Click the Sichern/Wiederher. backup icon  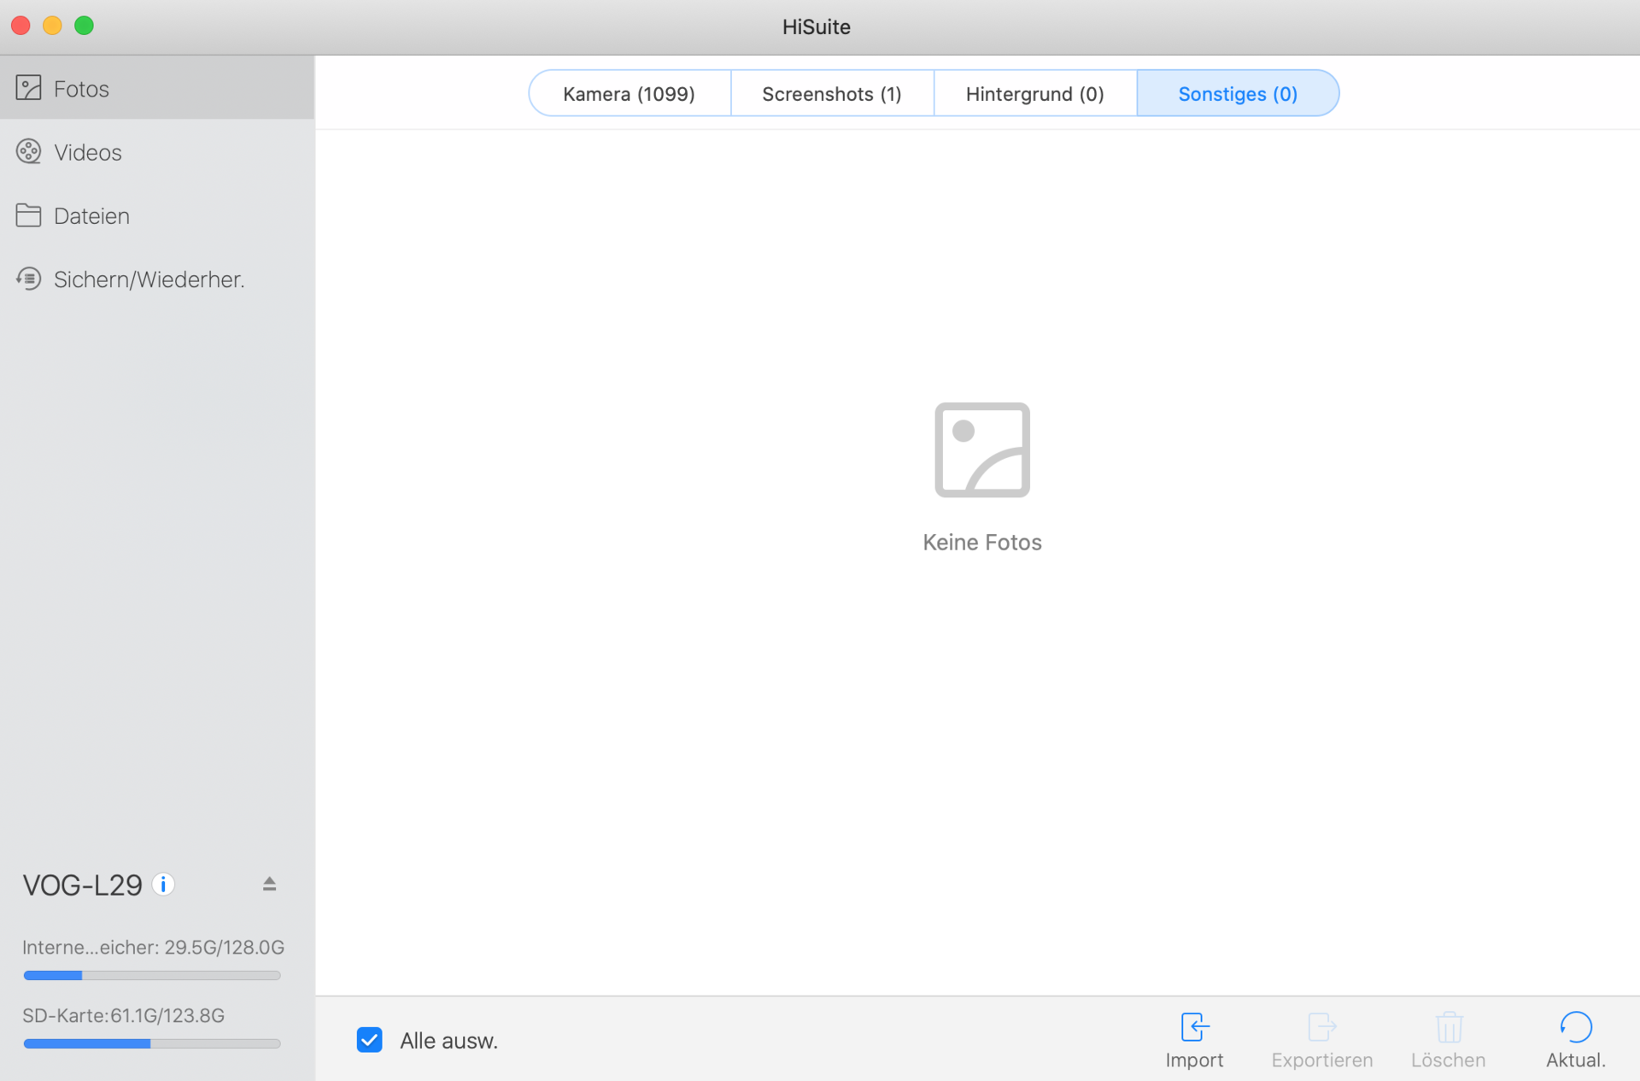pyautogui.click(x=28, y=279)
